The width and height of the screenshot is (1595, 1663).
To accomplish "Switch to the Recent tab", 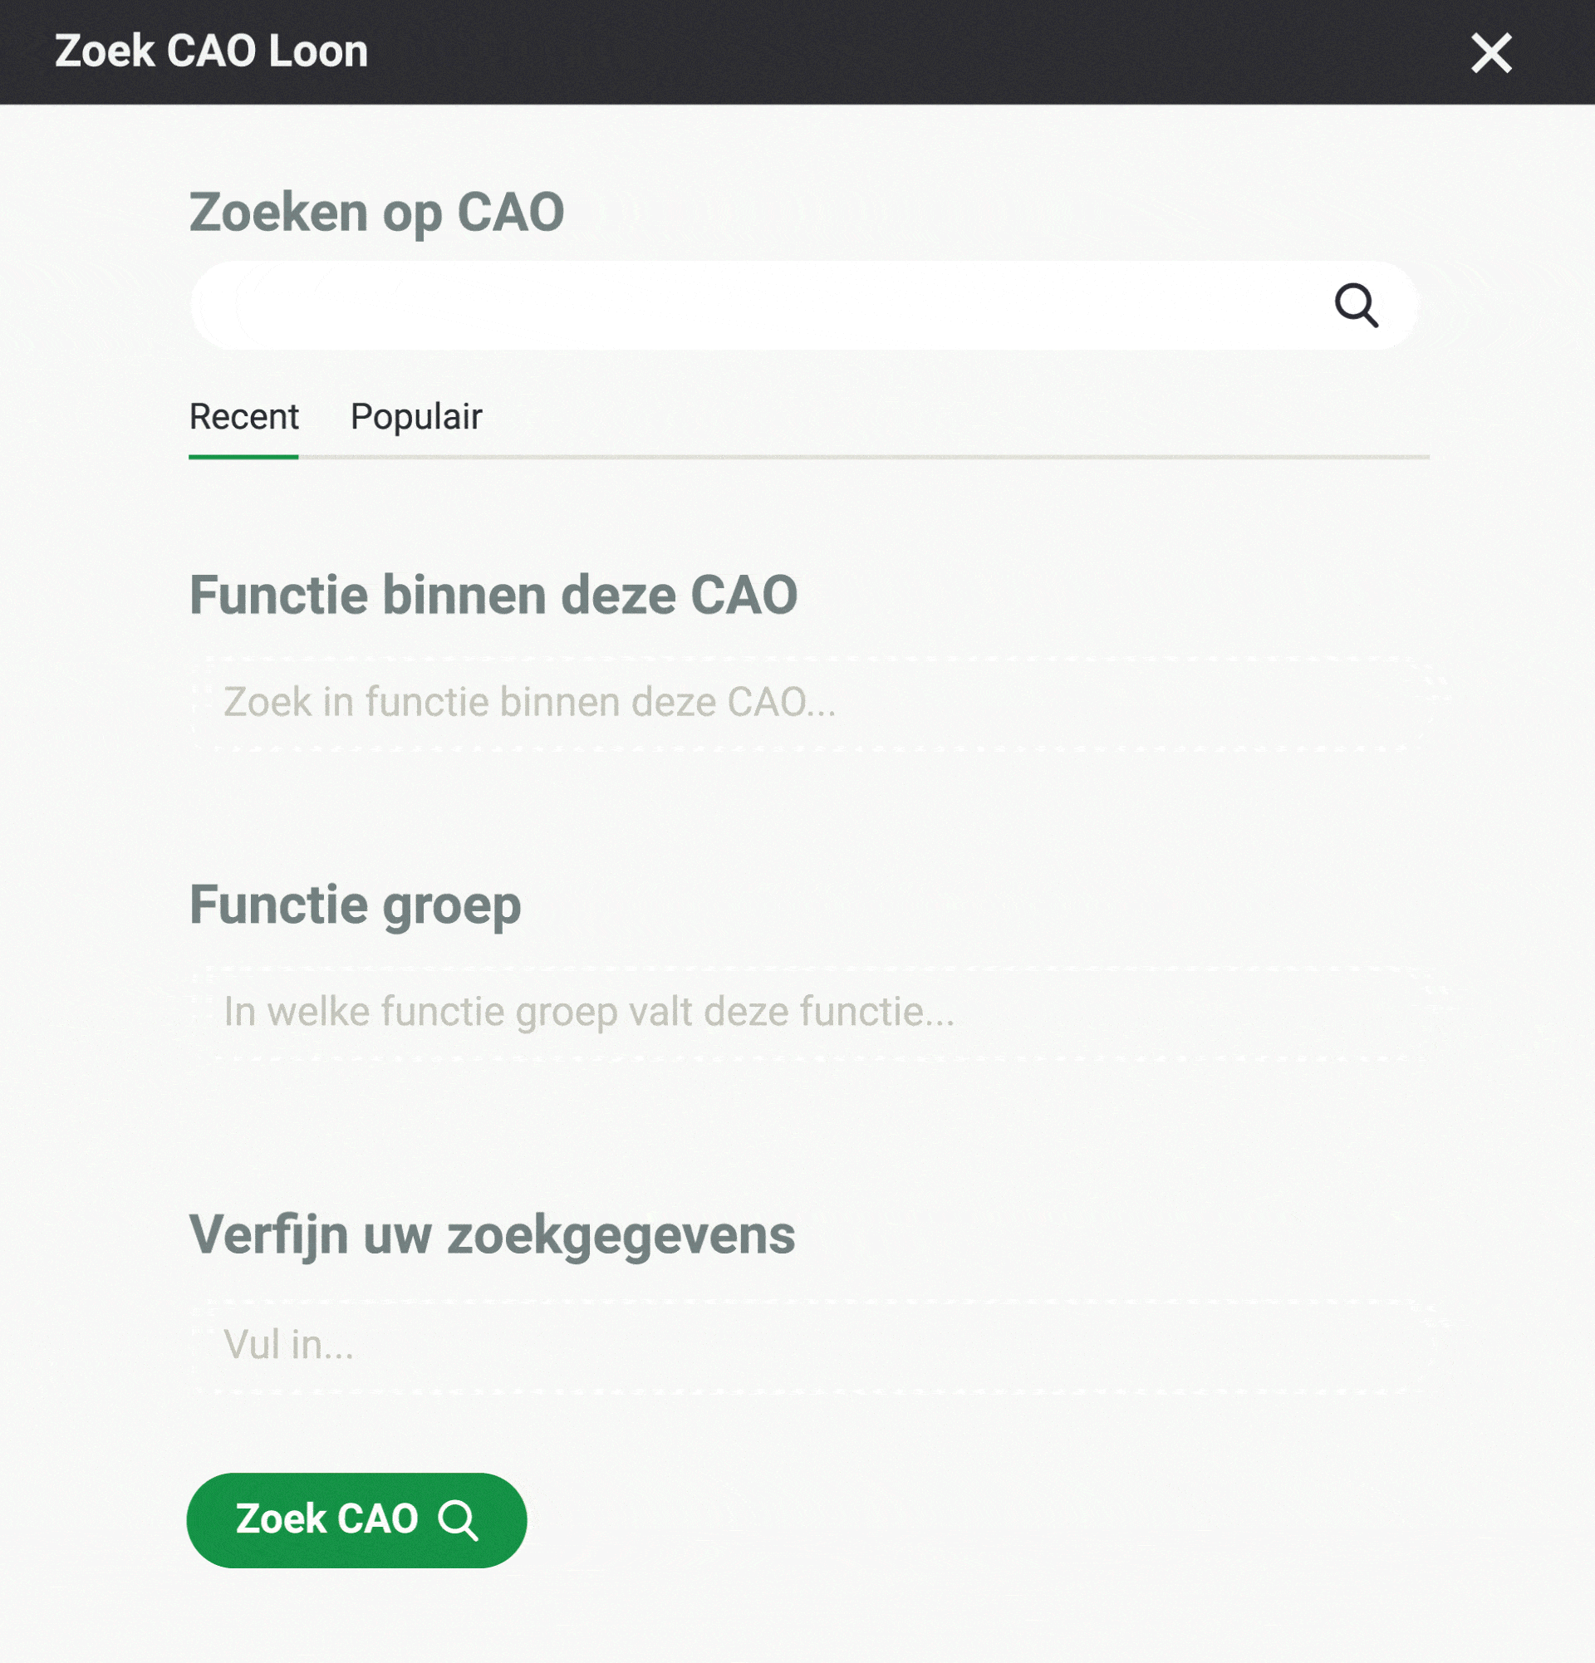I will 243,417.
